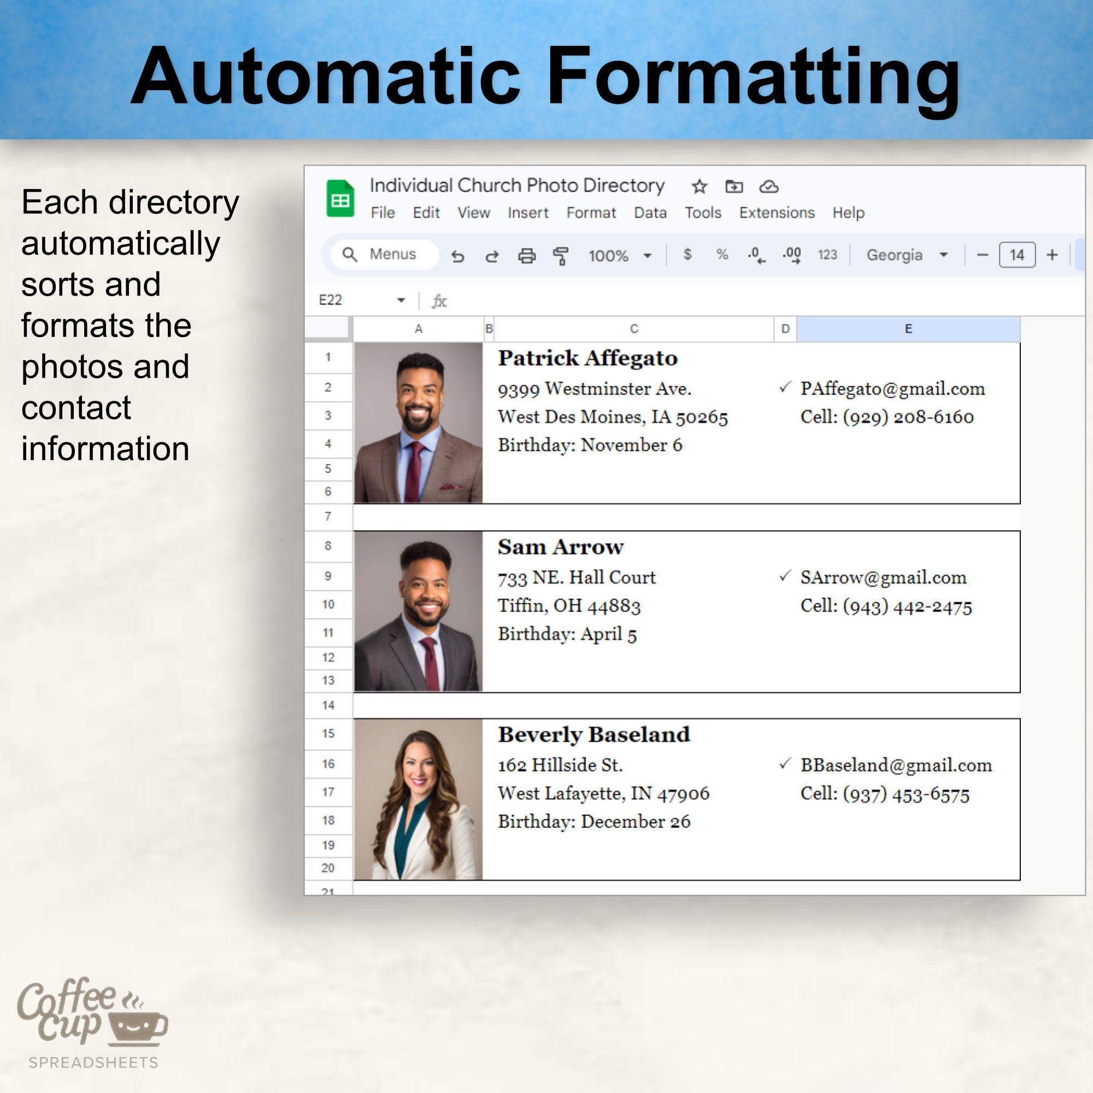Redo the last action

492,256
